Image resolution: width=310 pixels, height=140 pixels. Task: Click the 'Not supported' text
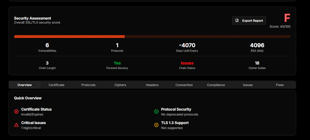(x=172, y=128)
